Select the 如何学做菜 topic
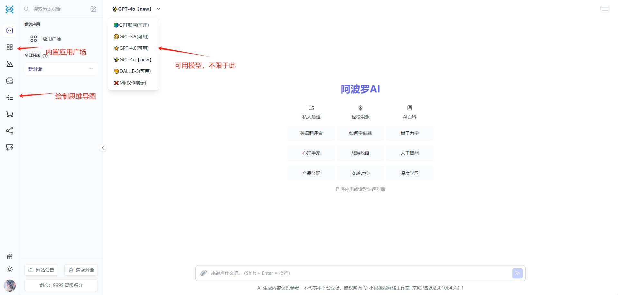Screen dimensions: 618x295 [360, 133]
